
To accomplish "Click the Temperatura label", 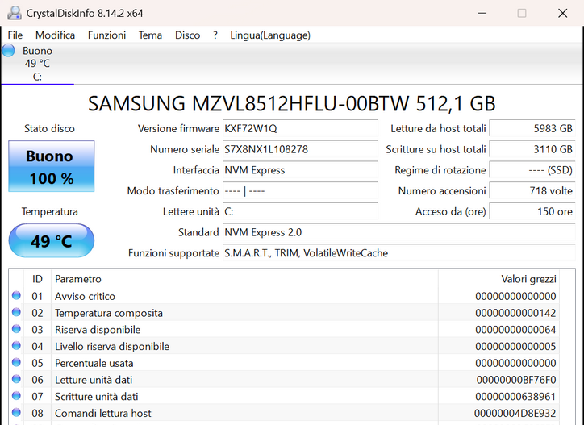I will pyautogui.click(x=50, y=212).
